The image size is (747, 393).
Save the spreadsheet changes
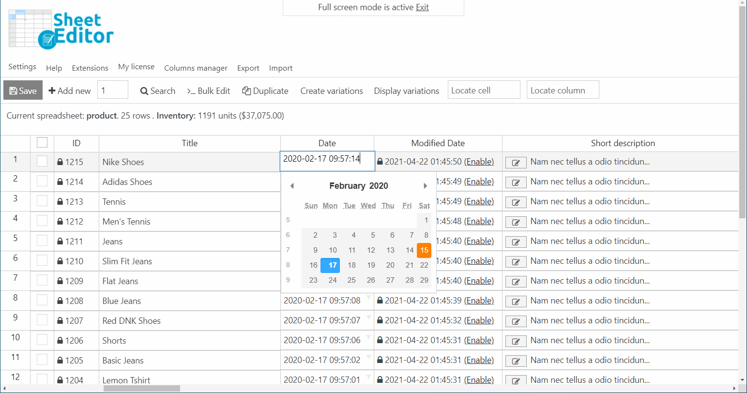(x=23, y=91)
